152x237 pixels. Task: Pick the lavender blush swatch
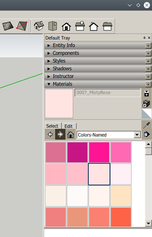[121, 174]
